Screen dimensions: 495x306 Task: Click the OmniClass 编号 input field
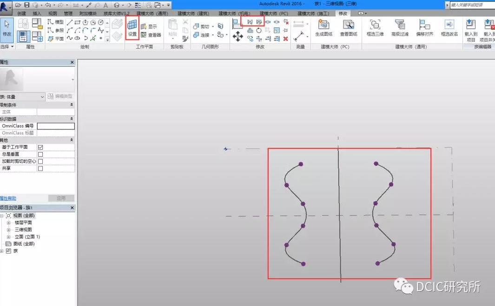point(56,126)
